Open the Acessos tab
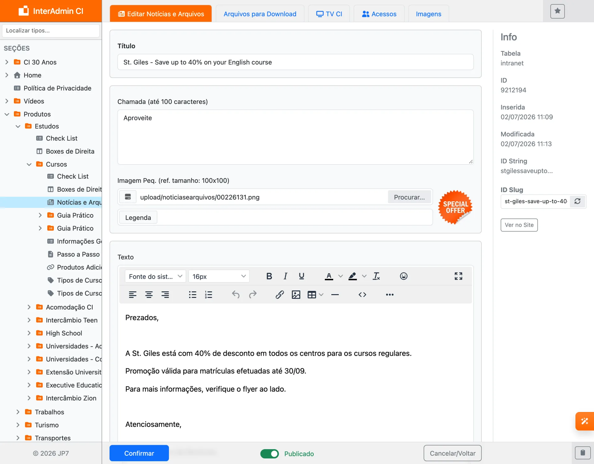This screenshot has height=464, width=594. click(x=379, y=14)
